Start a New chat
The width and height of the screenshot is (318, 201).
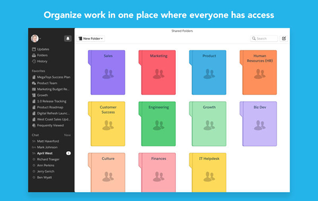[67, 135]
